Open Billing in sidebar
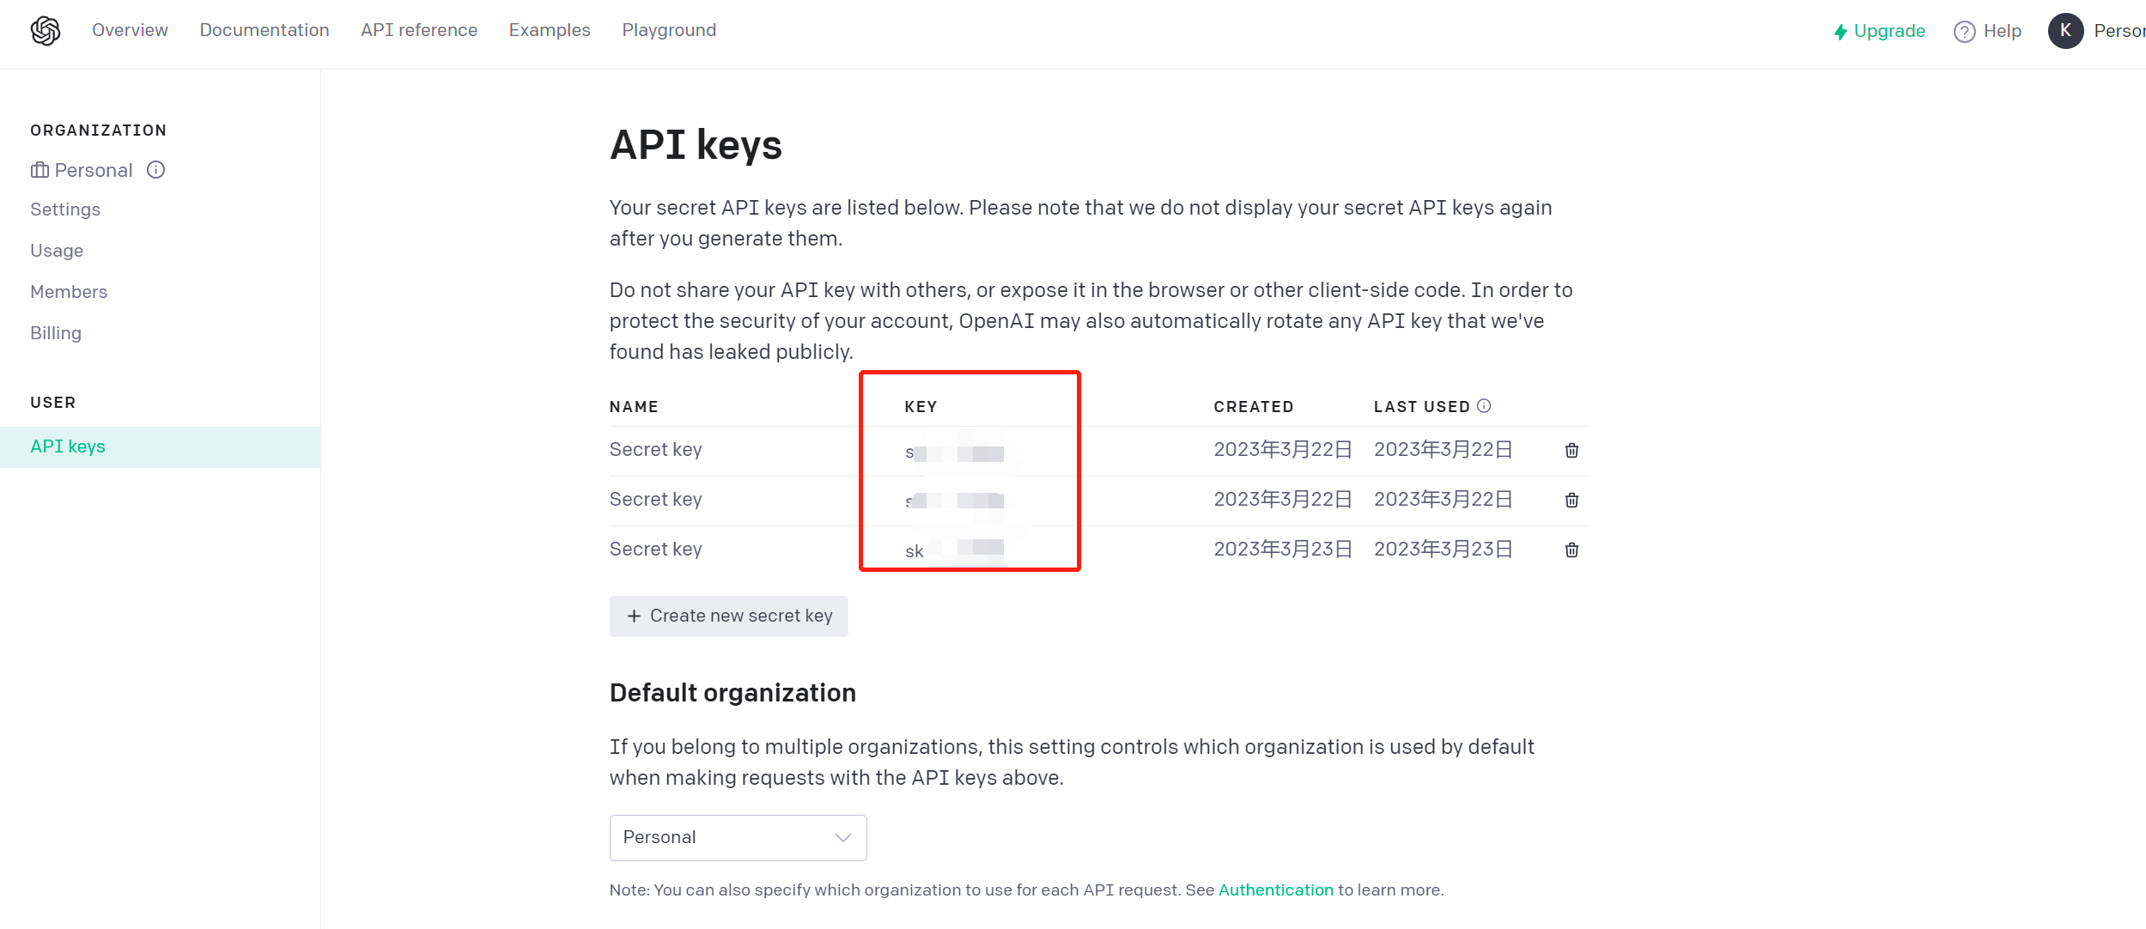Viewport: 2146px width, 929px height. [56, 333]
